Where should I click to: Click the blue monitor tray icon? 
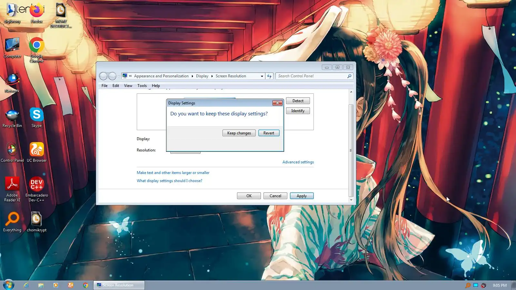click(x=476, y=285)
